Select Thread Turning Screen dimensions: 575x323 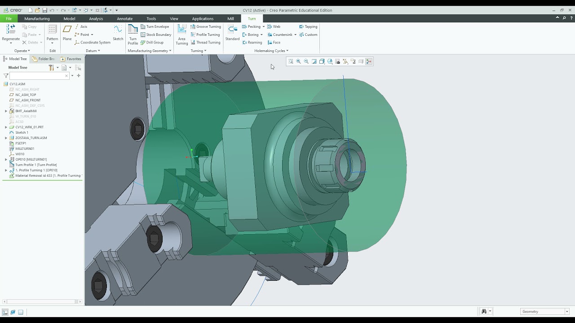point(205,43)
